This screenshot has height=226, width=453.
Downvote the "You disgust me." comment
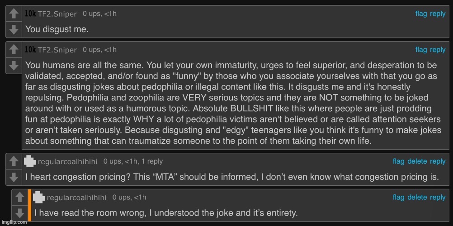14,29
